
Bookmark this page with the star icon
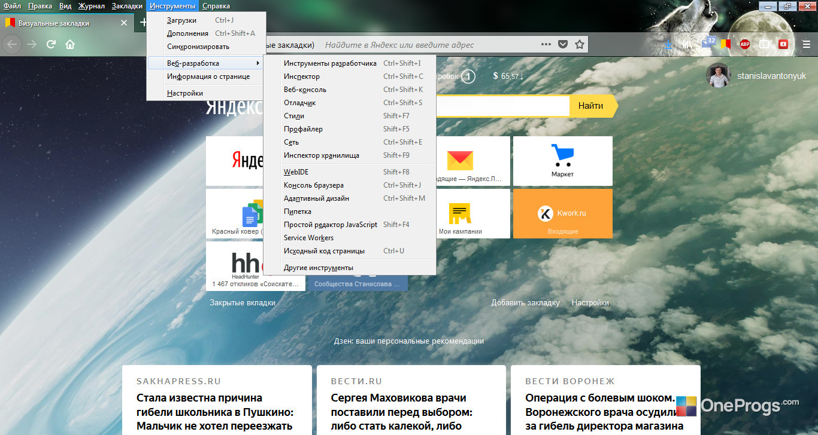[x=579, y=44]
